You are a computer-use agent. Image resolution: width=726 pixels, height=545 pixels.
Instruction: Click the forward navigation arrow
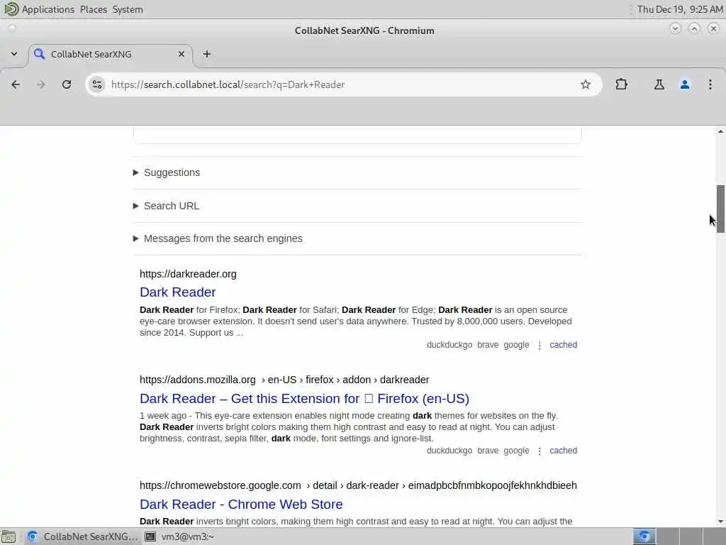[x=41, y=84]
